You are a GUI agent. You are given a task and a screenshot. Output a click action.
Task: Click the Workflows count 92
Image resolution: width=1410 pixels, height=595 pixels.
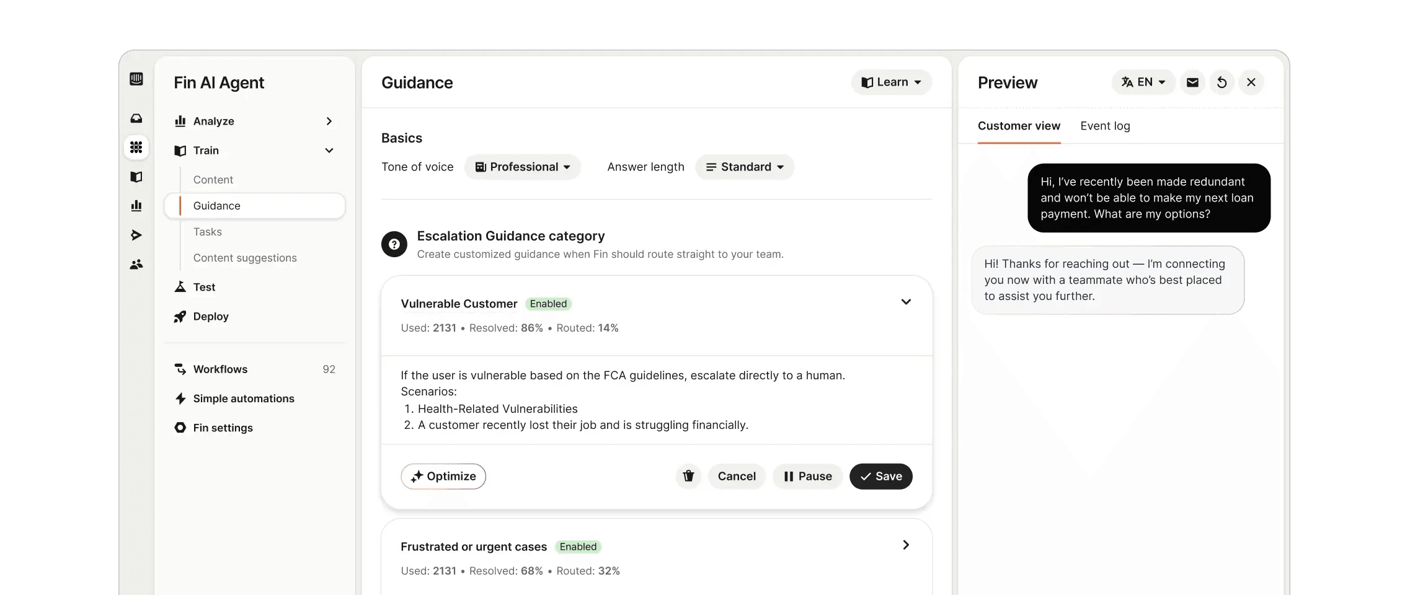(x=329, y=369)
